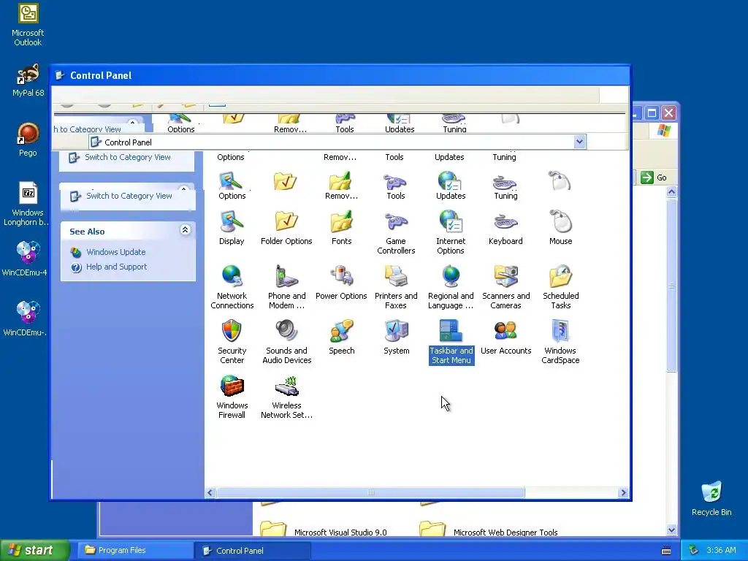
Task: Click scroll-up arrow in Program Files window
Action: coord(672,192)
